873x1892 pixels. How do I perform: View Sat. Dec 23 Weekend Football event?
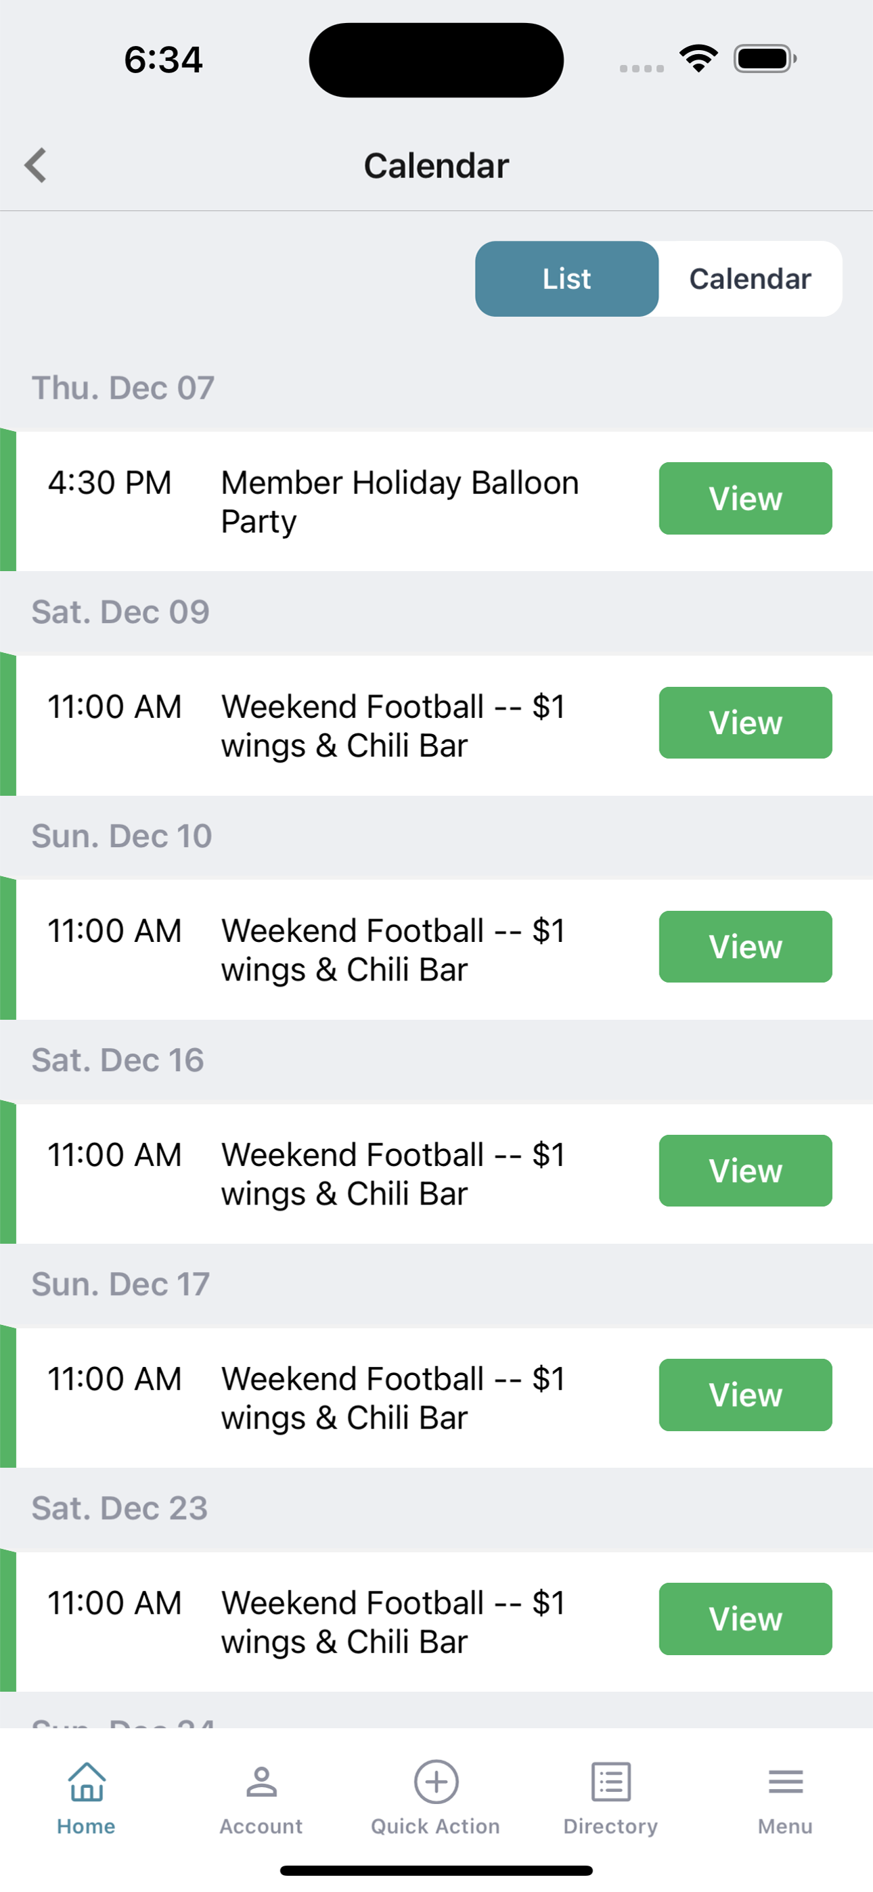coord(745,1619)
